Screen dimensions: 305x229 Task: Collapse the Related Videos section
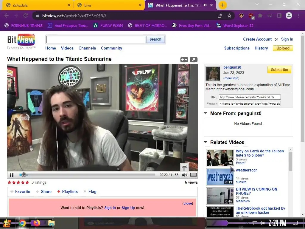pyautogui.click(x=205, y=142)
